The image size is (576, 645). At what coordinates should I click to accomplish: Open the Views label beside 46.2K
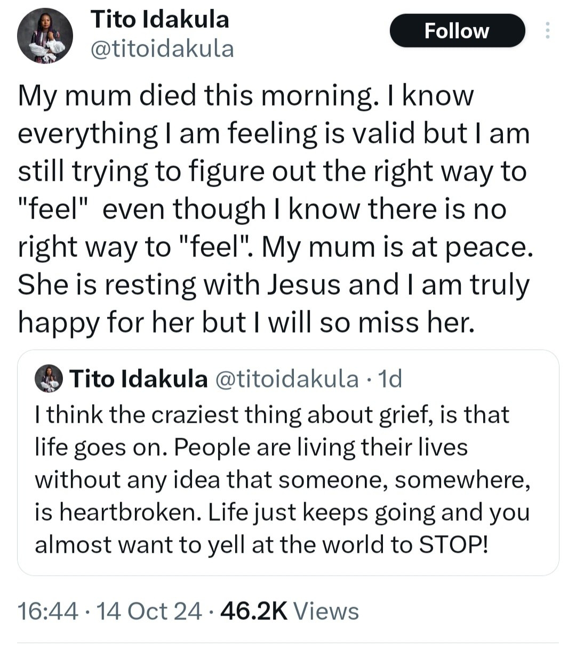click(x=326, y=611)
